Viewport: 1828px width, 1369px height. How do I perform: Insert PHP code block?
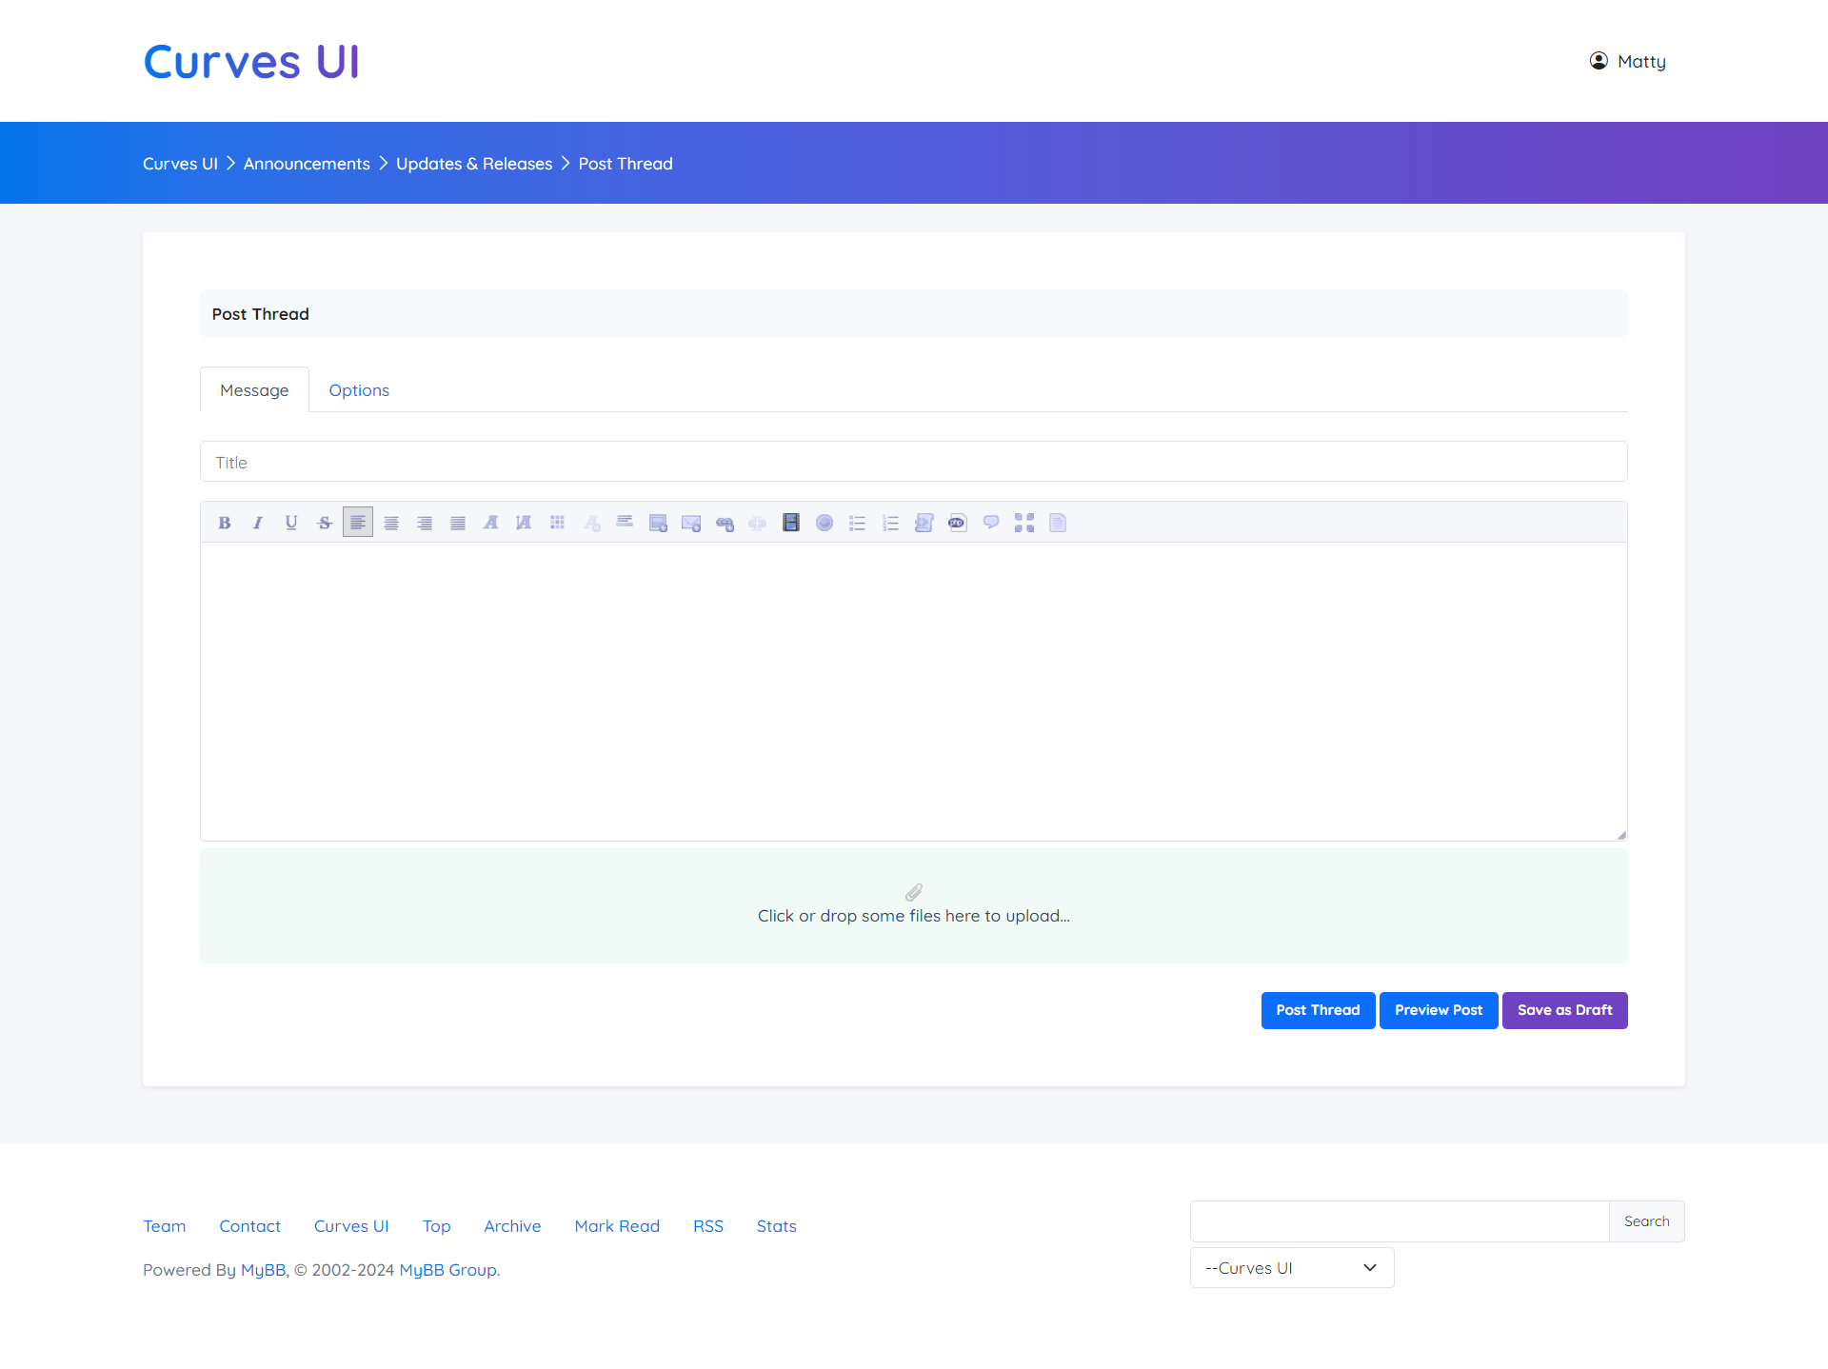(958, 523)
